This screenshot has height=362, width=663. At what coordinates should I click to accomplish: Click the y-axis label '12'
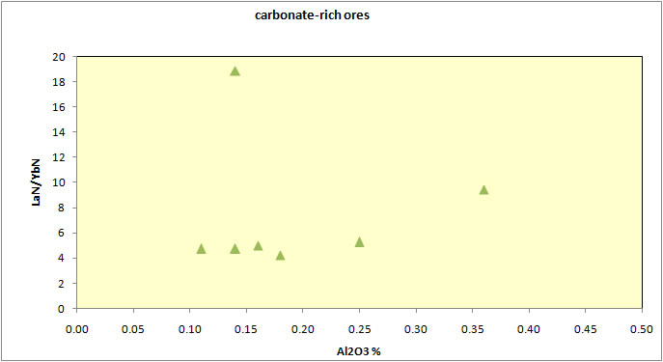[59, 157]
